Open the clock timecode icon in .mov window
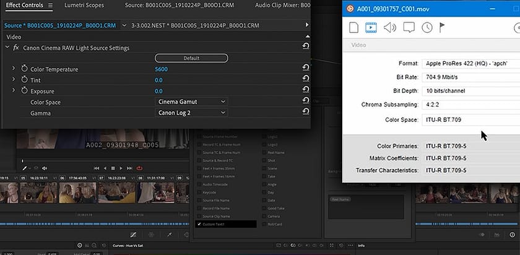 (427, 27)
